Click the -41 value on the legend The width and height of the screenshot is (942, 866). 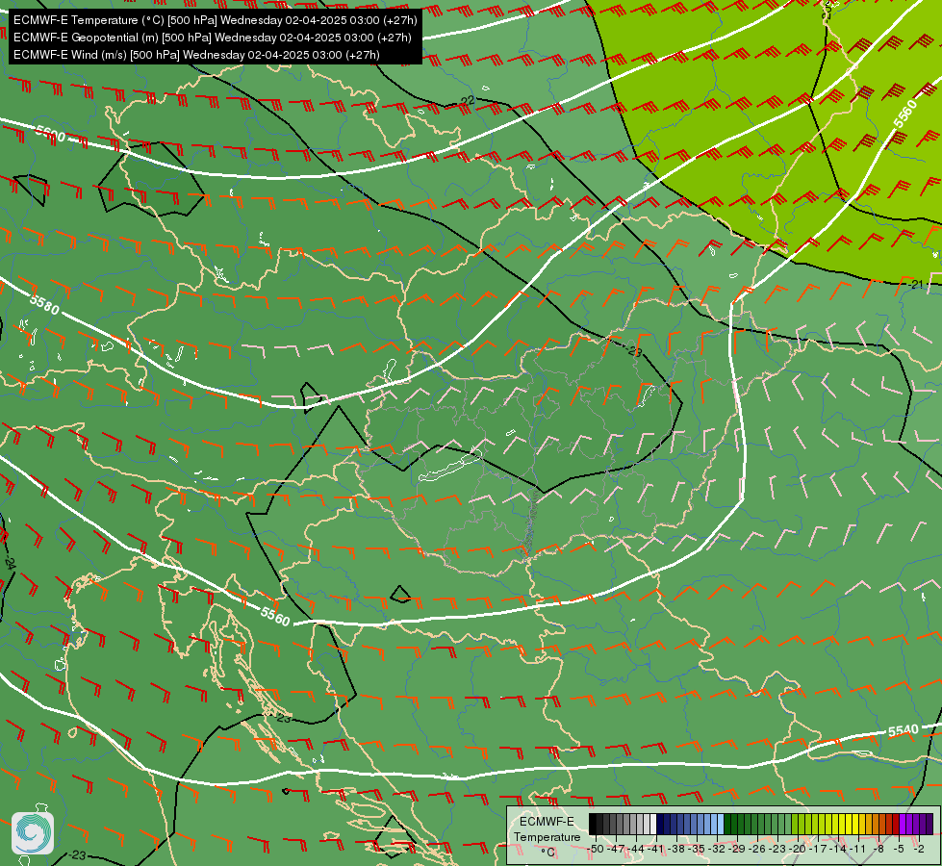[x=656, y=849]
